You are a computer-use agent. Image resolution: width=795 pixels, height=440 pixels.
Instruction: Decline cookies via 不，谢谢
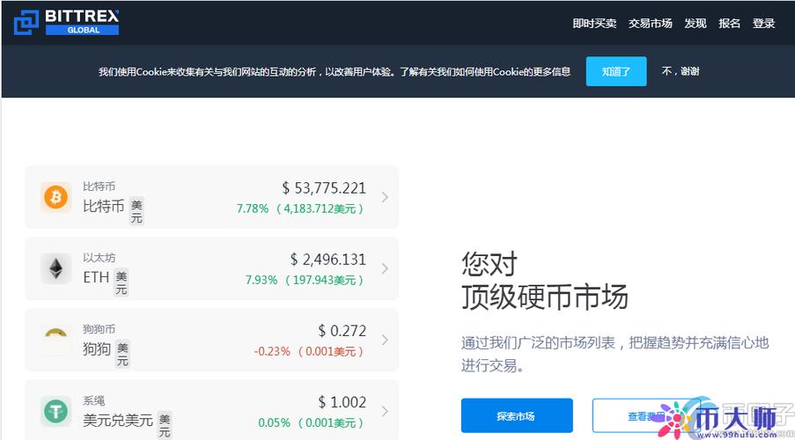pos(681,71)
